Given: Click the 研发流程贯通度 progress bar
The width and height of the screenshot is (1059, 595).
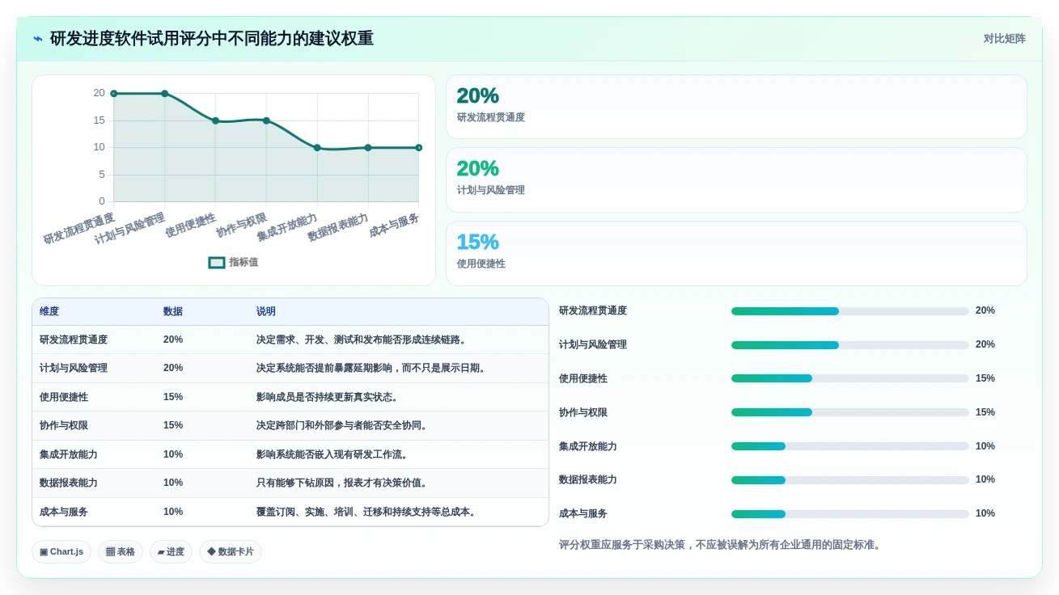Looking at the screenshot, I should pos(849,311).
